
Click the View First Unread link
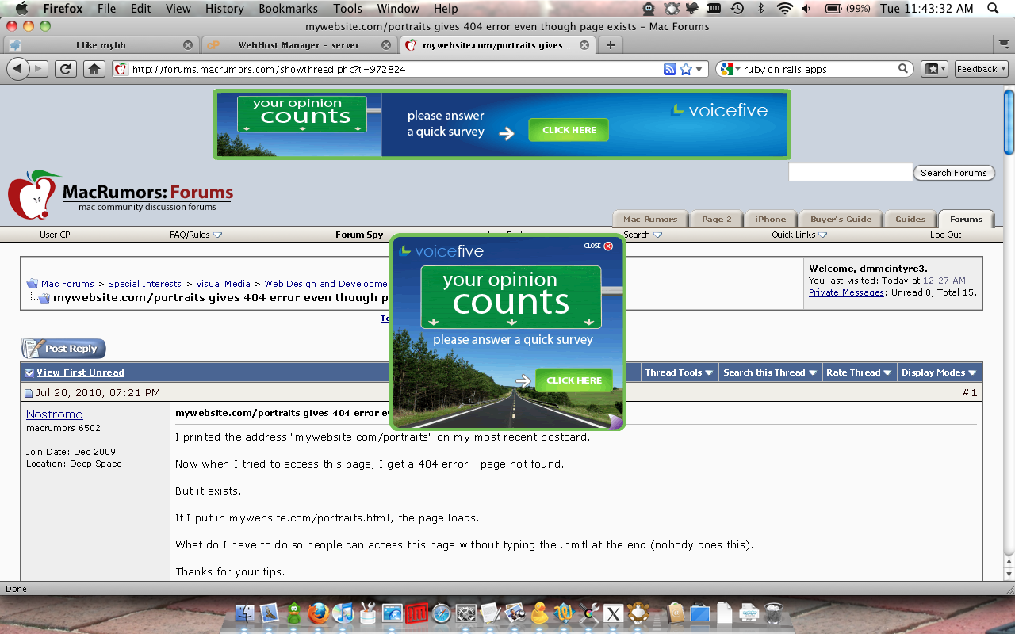pyautogui.click(x=80, y=372)
